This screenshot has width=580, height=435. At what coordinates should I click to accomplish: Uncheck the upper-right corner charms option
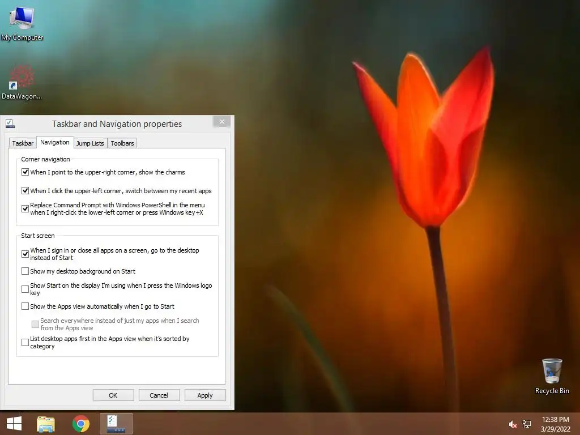[25, 172]
